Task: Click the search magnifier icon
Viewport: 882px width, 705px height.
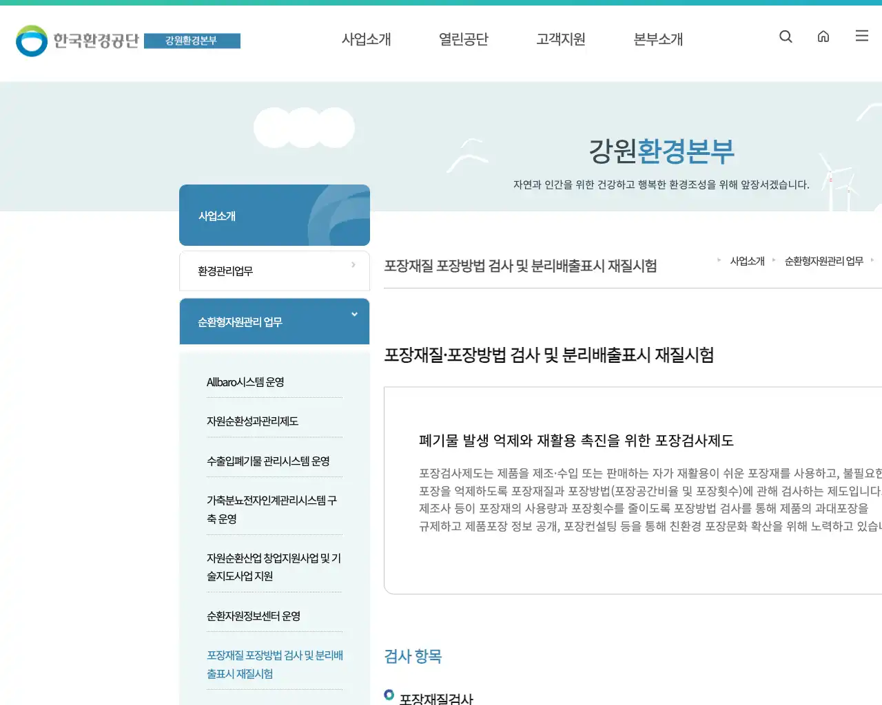Action: tap(786, 36)
